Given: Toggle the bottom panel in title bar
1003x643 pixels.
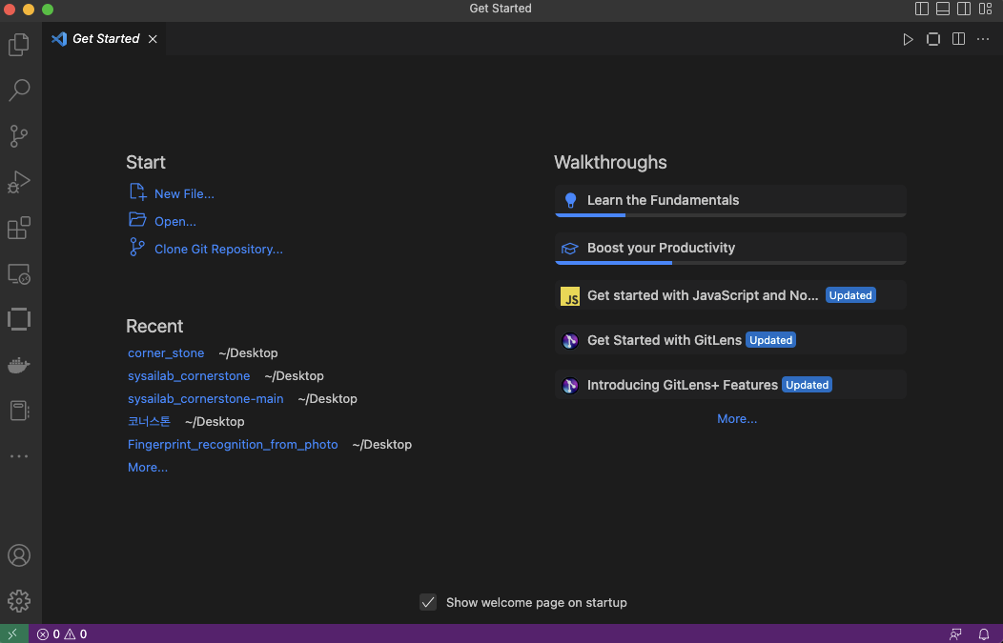Looking at the screenshot, I should click(943, 9).
